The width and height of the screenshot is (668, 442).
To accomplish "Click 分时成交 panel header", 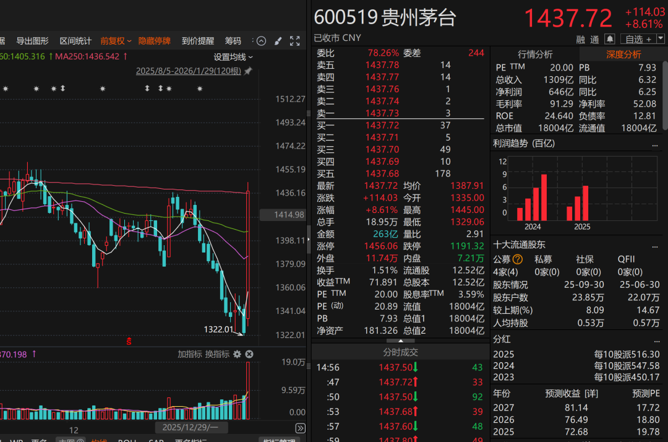I will pos(400,352).
